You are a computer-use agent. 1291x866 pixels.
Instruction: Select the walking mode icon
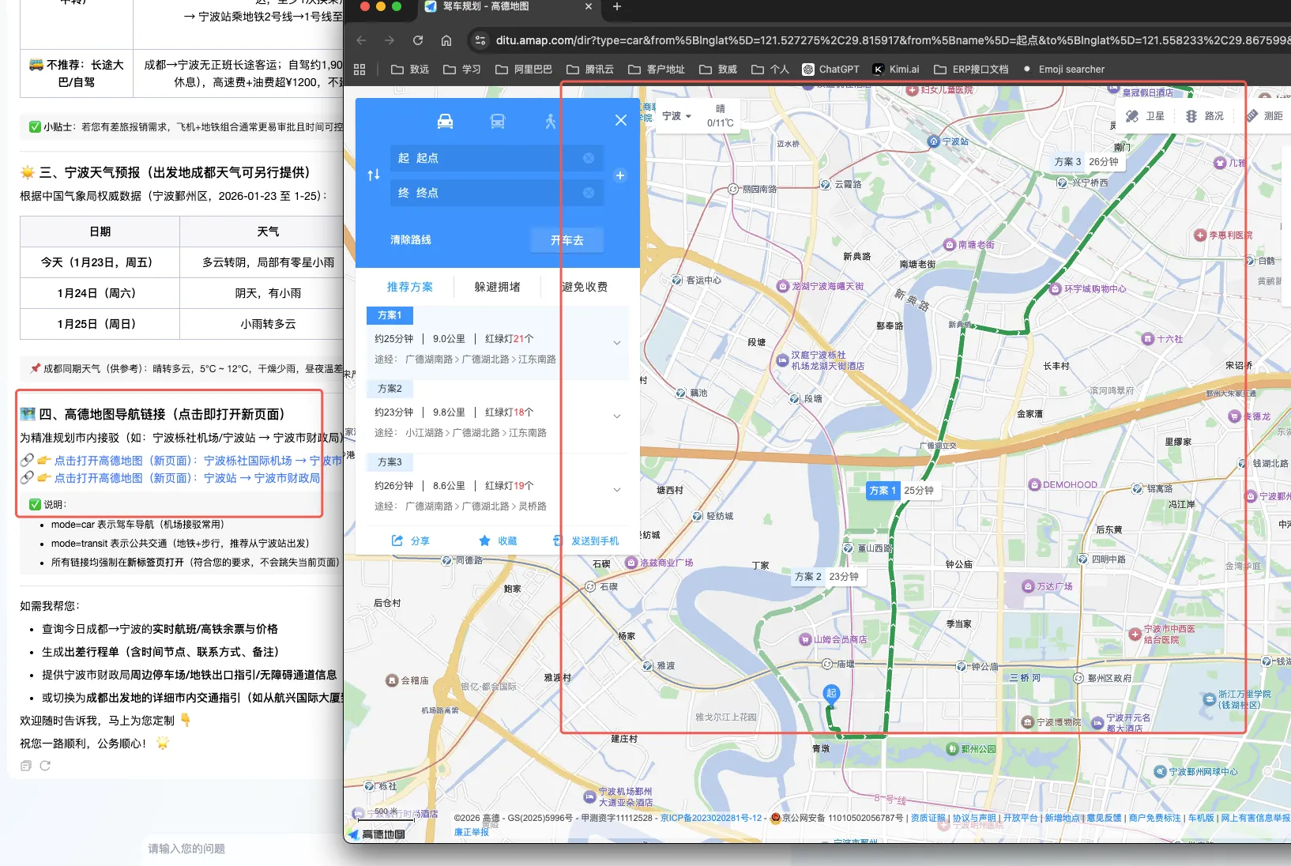[x=551, y=121]
